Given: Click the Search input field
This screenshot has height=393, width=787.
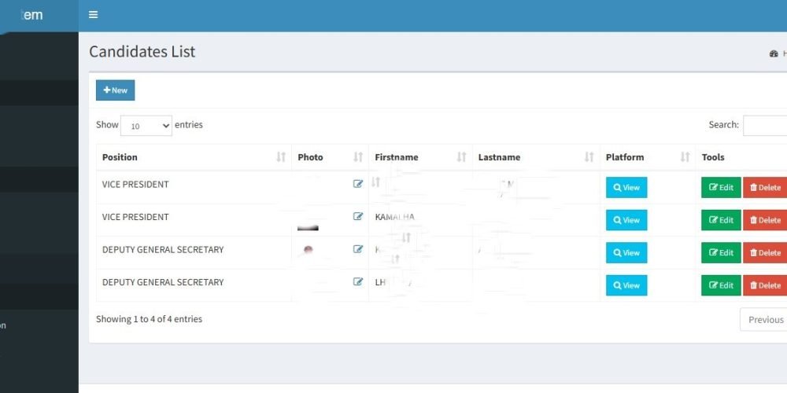Looking at the screenshot, I should pos(765,126).
